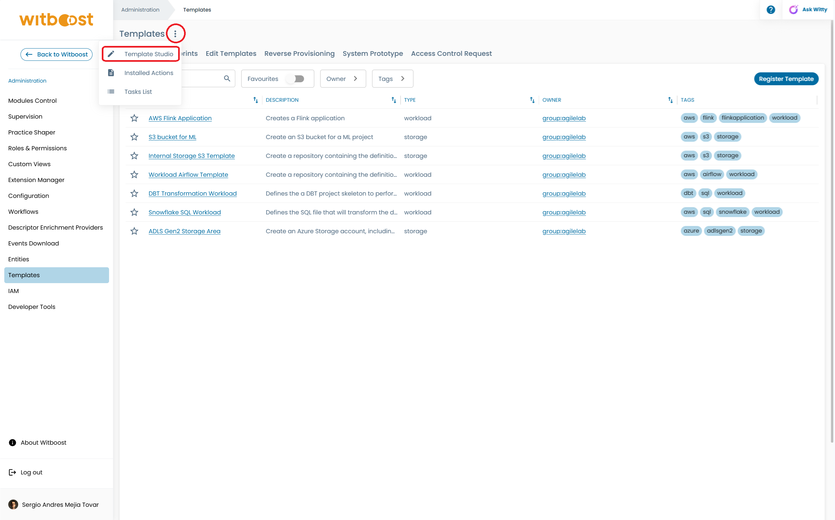Star the Internal Storage S3 Template row

[x=134, y=156]
